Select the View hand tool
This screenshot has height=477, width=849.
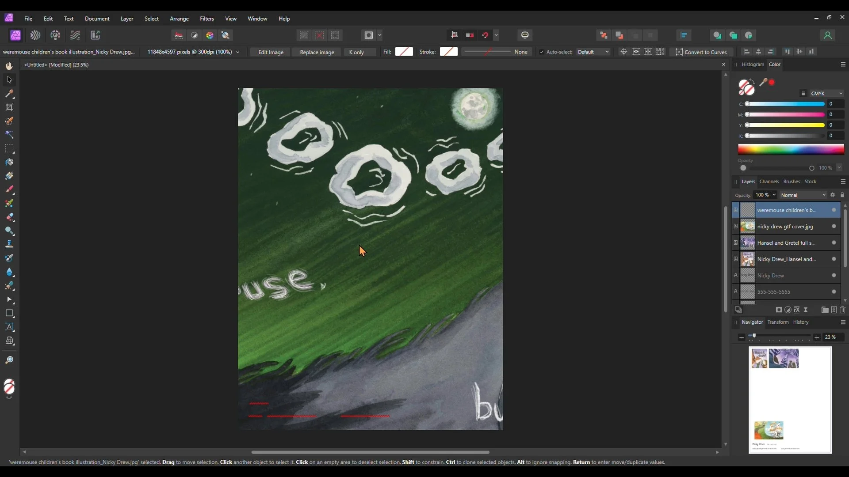click(x=9, y=66)
